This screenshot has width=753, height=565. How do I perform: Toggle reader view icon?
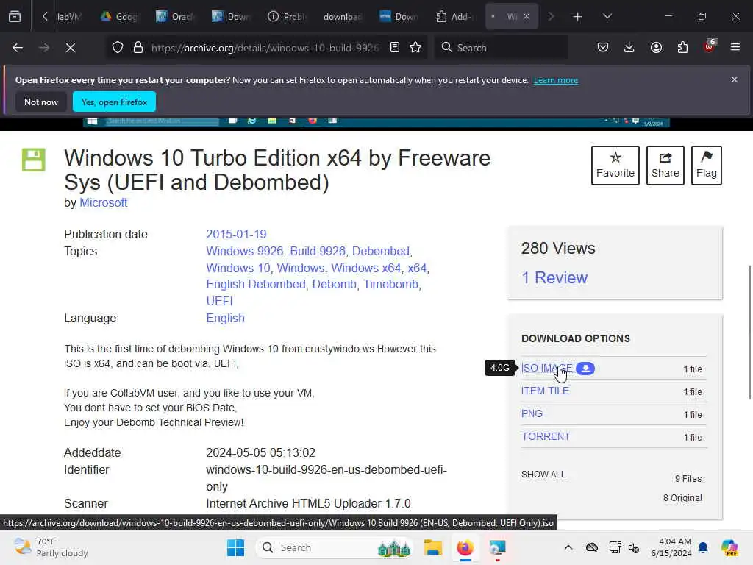pos(395,48)
